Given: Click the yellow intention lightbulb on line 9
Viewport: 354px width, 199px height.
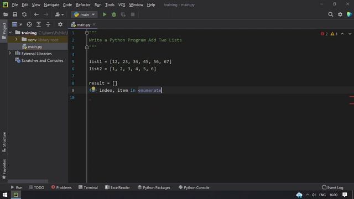Looking at the screenshot, I should [x=93, y=88].
